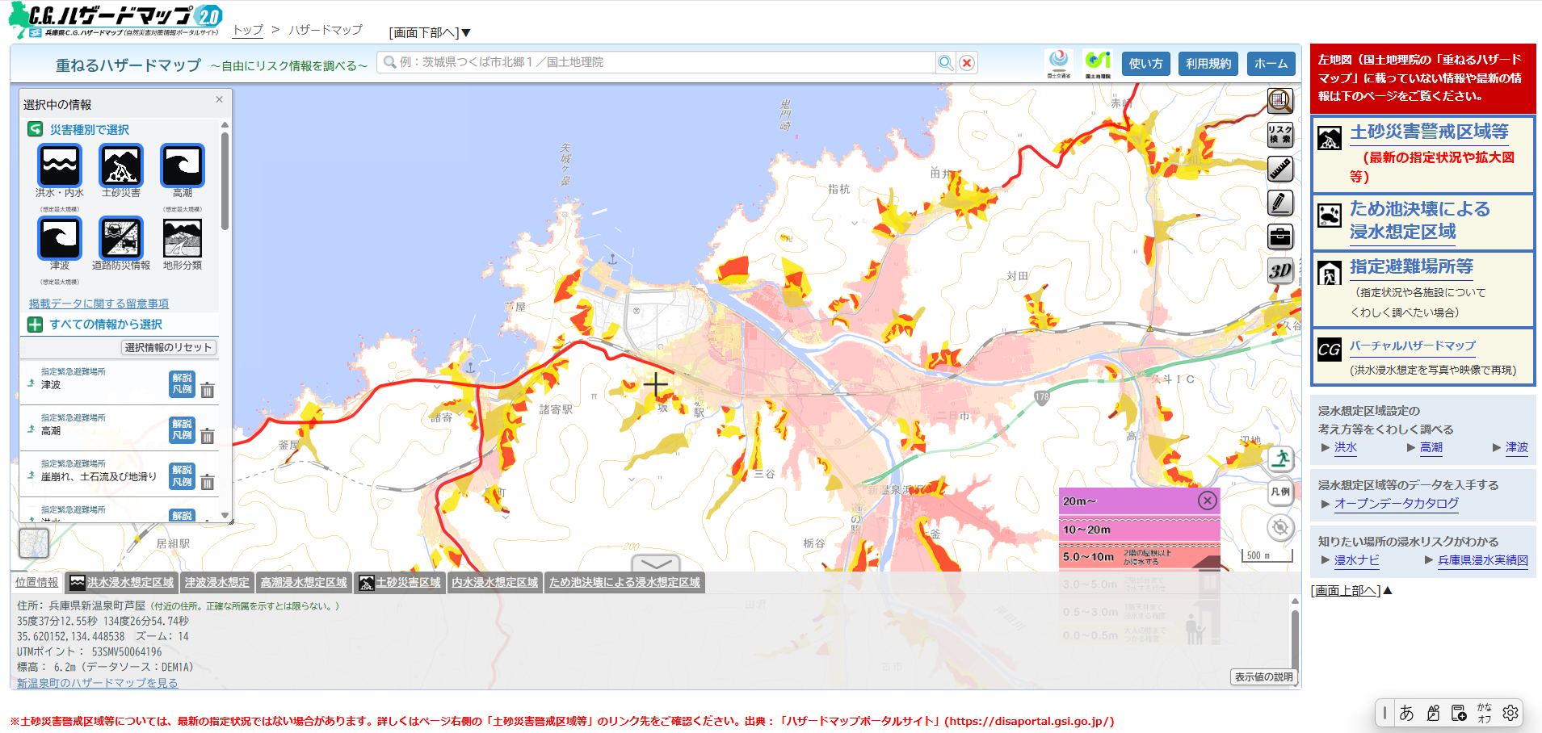The image size is (1542, 733).
Task: Open the 内水浸水想定区域 tab
Action: pyautogui.click(x=495, y=583)
